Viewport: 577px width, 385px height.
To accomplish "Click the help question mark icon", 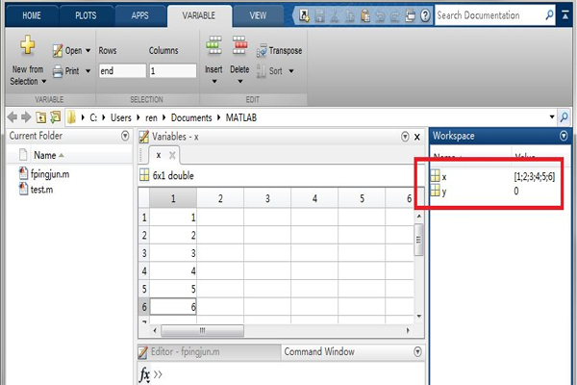I will point(425,15).
